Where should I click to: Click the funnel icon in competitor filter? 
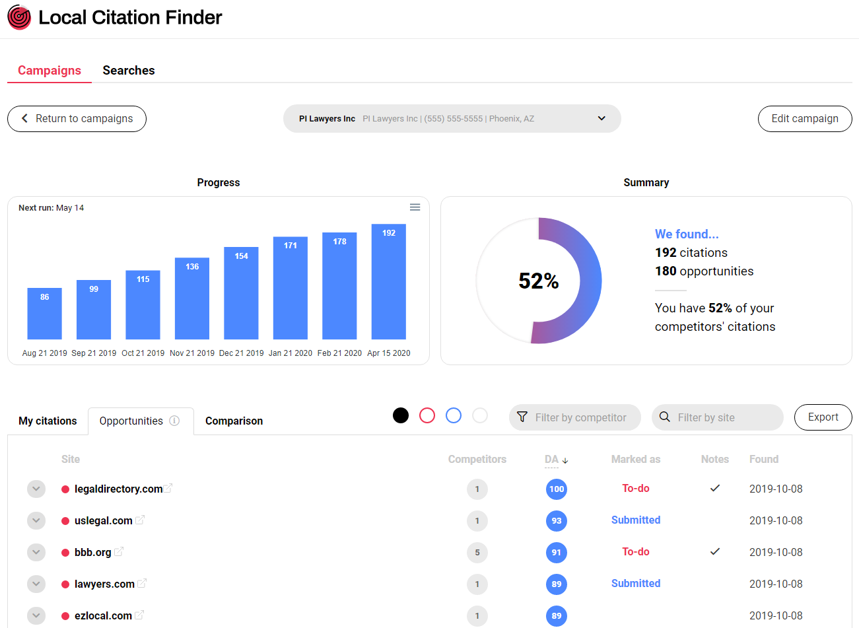click(x=522, y=417)
